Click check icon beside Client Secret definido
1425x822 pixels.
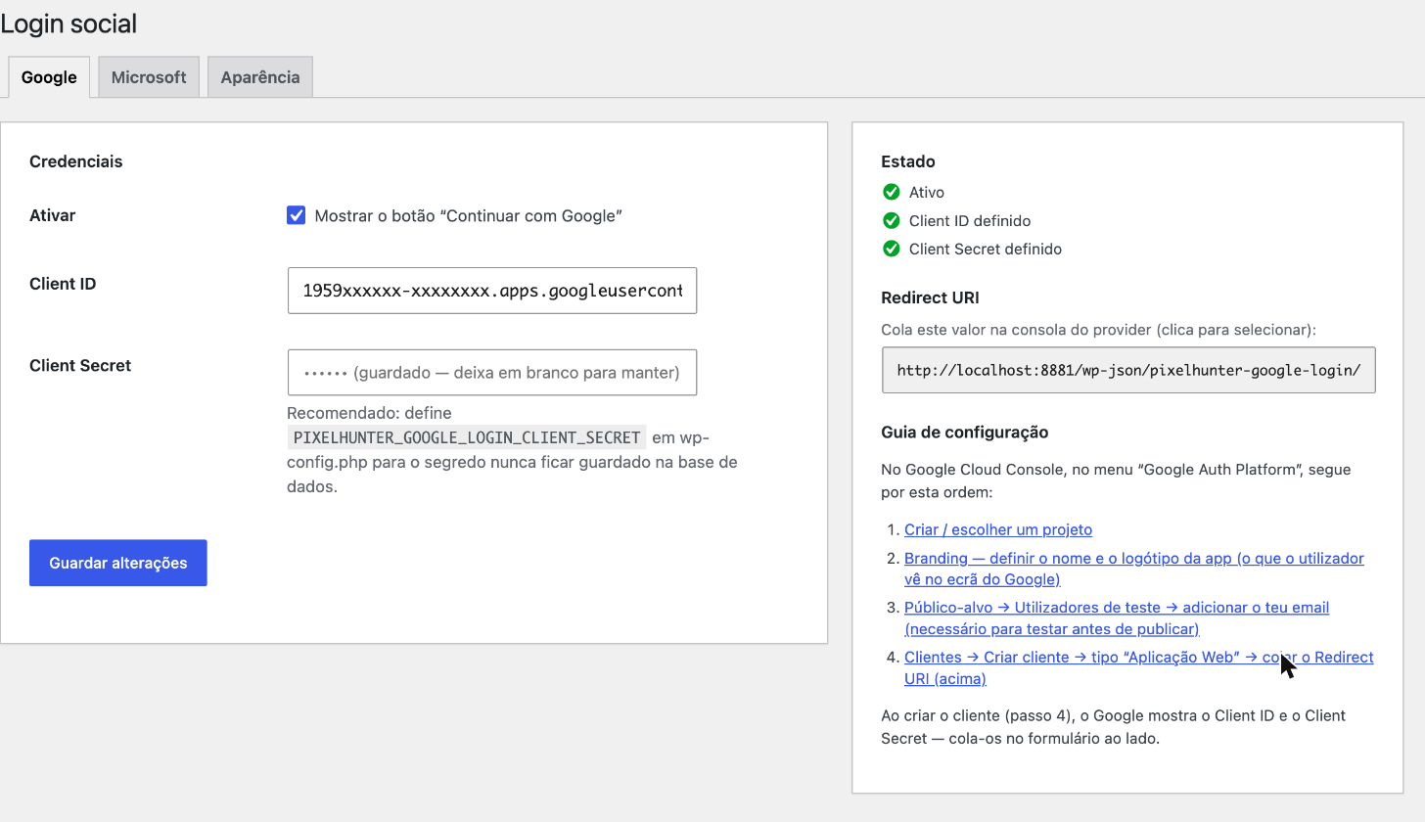click(x=891, y=249)
